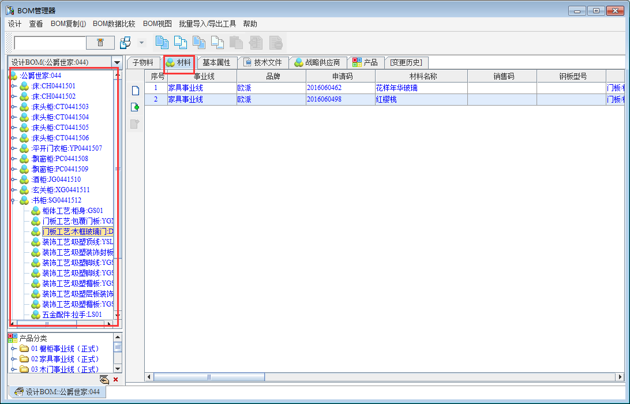This screenshot has height=404, width=630.
Task: Click the table's horizontal scrollbar thumb
Action: click(209, 377)
